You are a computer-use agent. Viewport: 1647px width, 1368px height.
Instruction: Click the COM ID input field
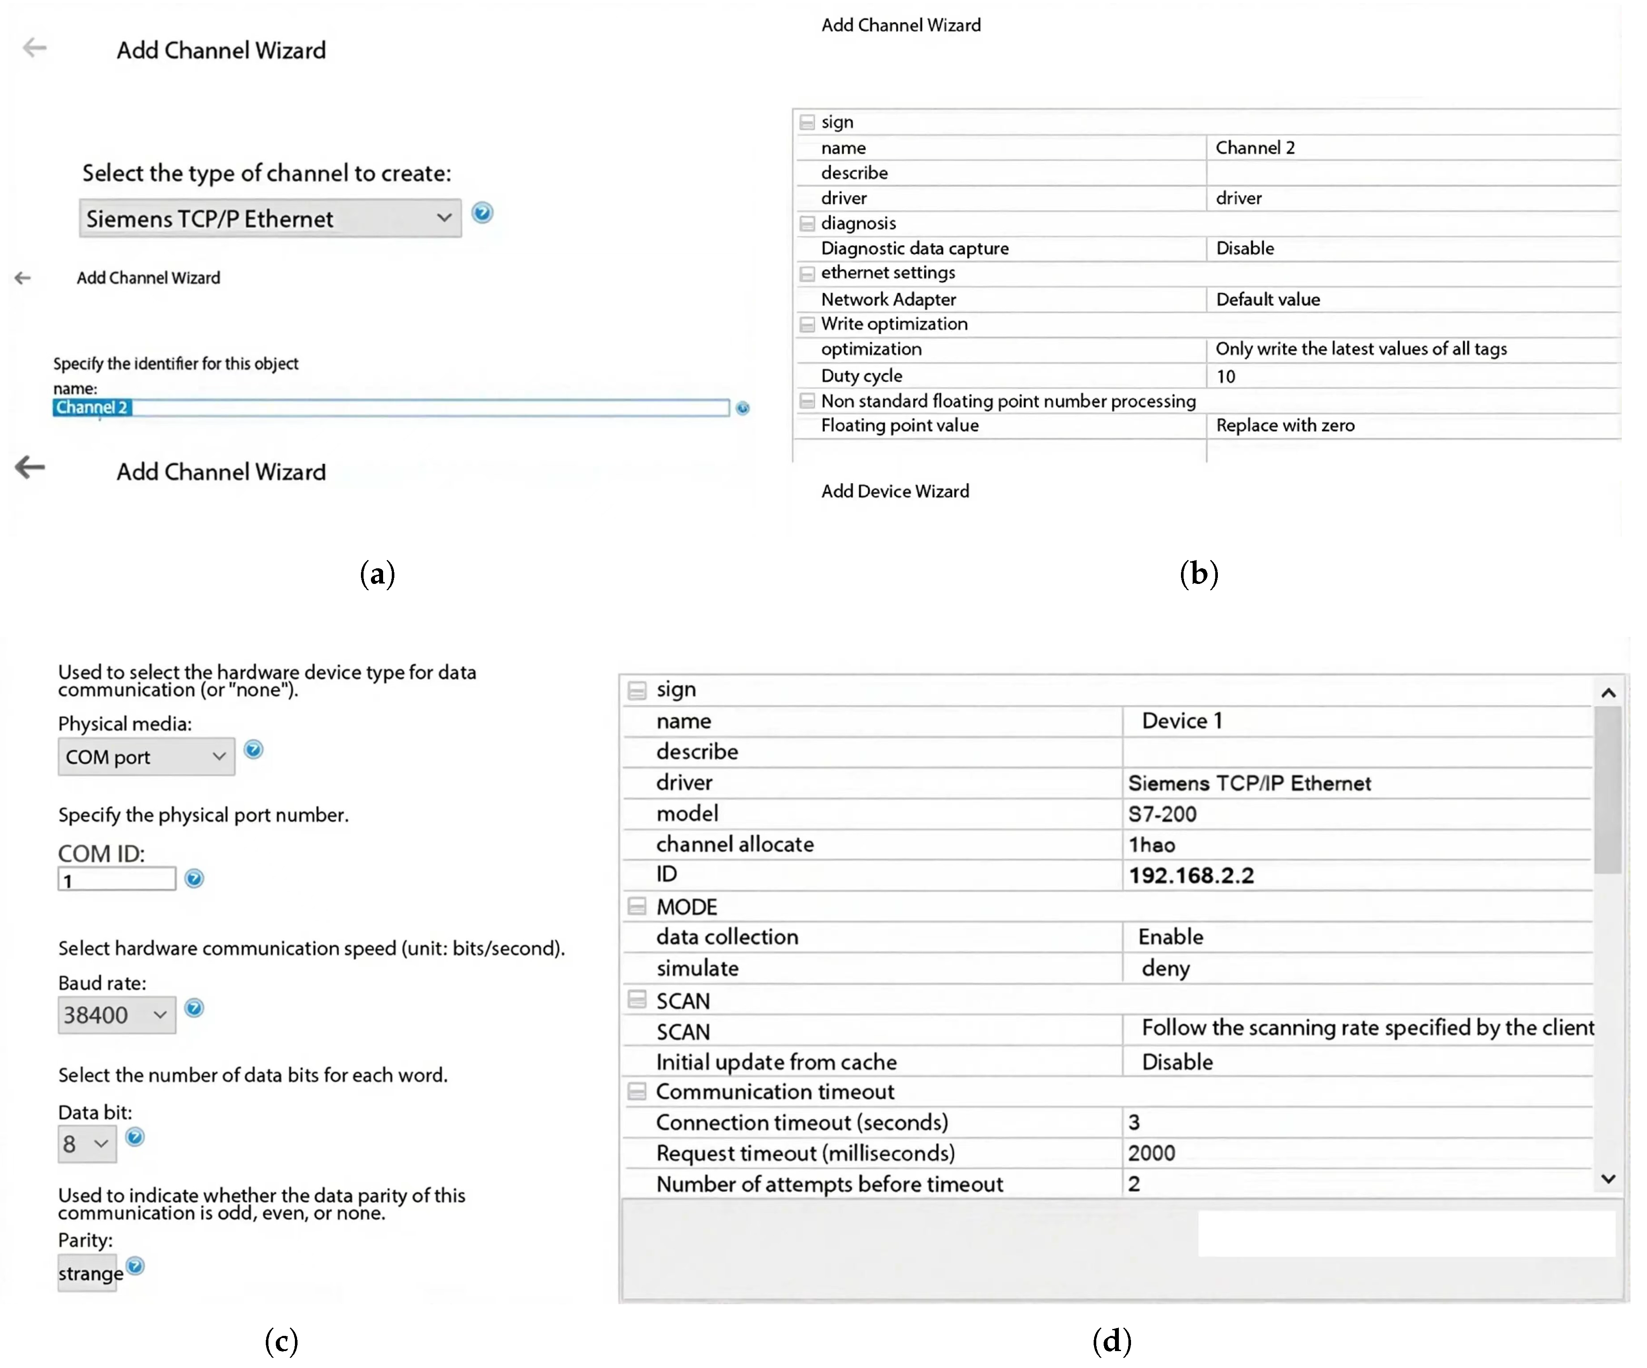tap(116, 880)
